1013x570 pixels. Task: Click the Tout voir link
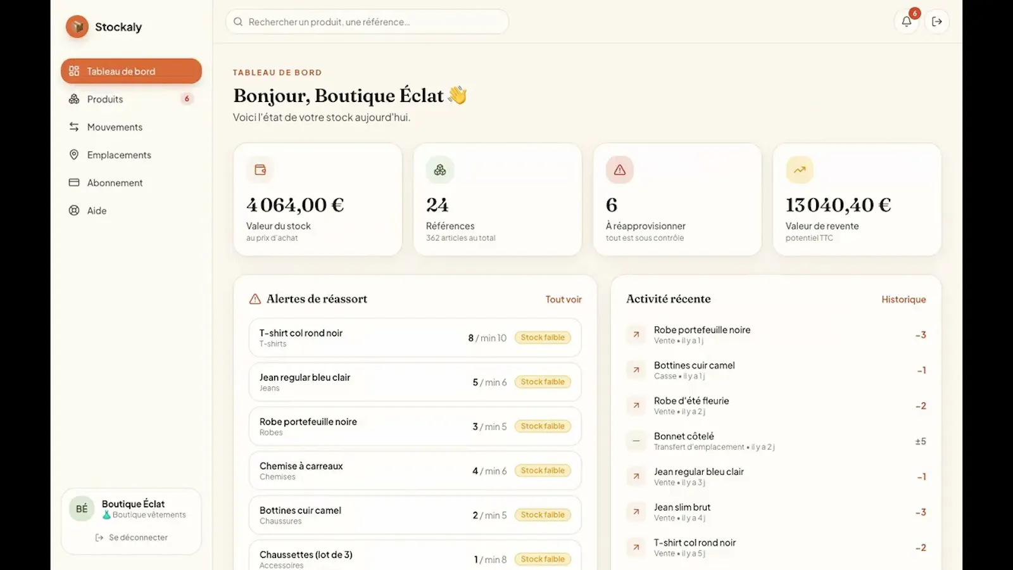tap(563, 299)
